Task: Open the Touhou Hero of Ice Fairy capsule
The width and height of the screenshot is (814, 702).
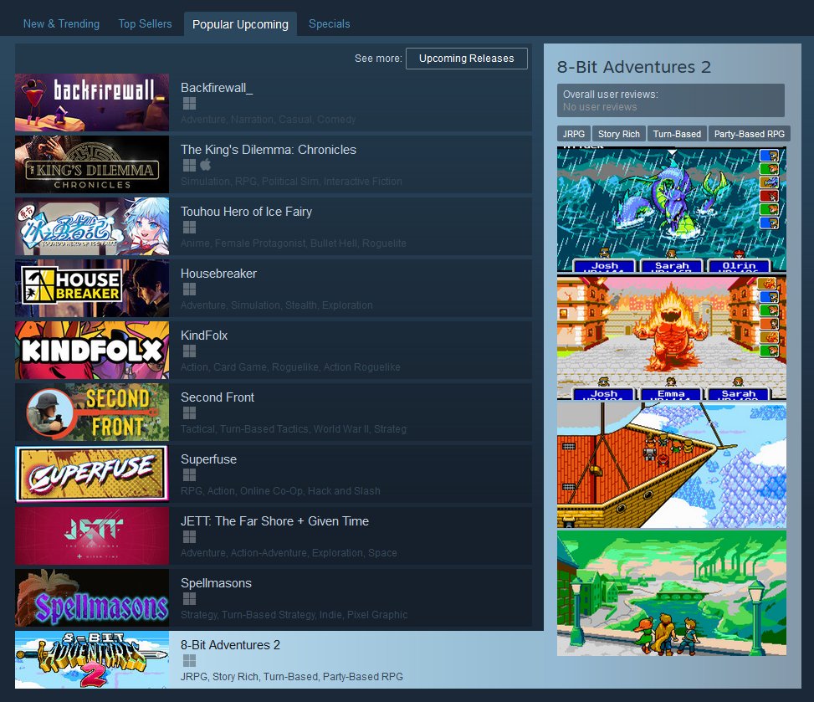Action: (92, 226)
